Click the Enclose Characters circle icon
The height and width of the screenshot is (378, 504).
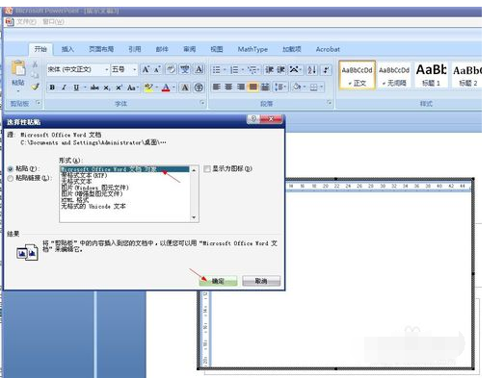coord(199,88)
